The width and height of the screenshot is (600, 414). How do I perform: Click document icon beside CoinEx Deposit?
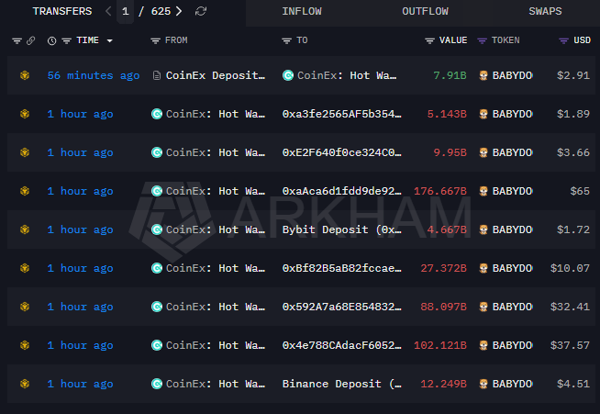(x=157, y=75)
